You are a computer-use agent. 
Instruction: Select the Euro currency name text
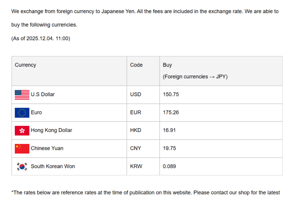(36, 113)
